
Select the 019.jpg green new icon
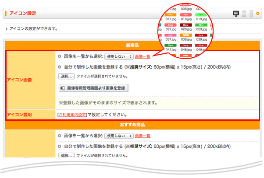pyautogui.click(x=201, y=15)
